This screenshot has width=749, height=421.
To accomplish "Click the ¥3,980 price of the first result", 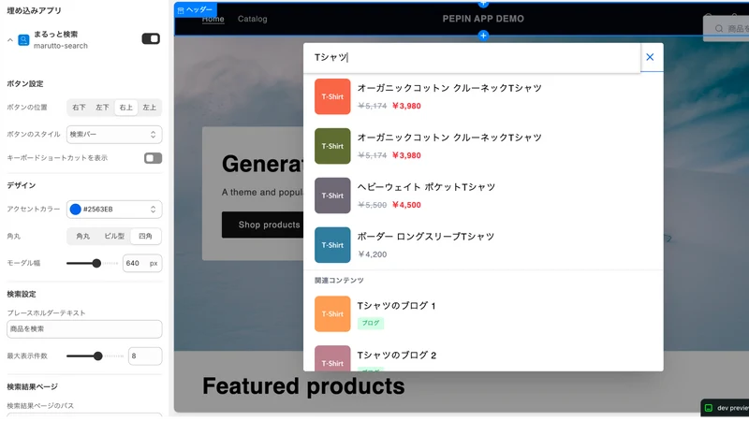I will coord(406,106).
